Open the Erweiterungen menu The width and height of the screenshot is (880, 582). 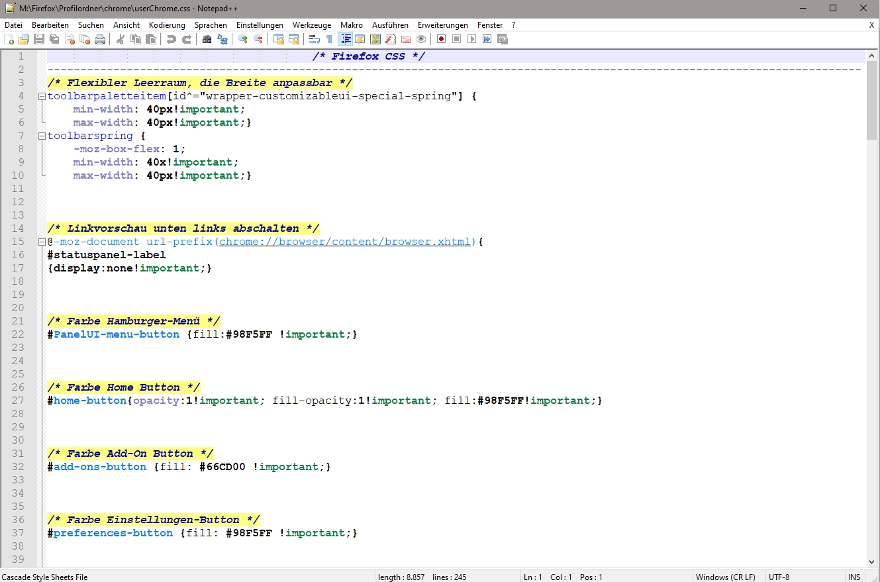442,25
